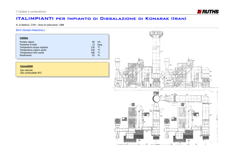Screen dimensions: 235x166
Task: Click the 'barg' pressure unit
Action: (x=100, y=45)
